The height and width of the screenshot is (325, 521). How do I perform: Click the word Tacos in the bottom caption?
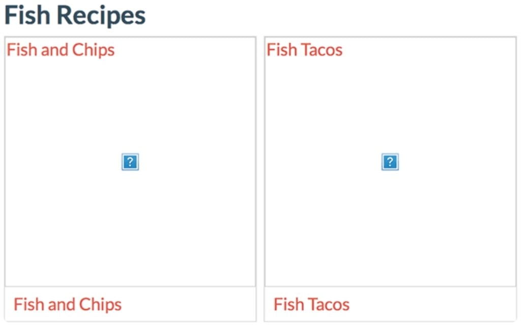pos(328,305)
